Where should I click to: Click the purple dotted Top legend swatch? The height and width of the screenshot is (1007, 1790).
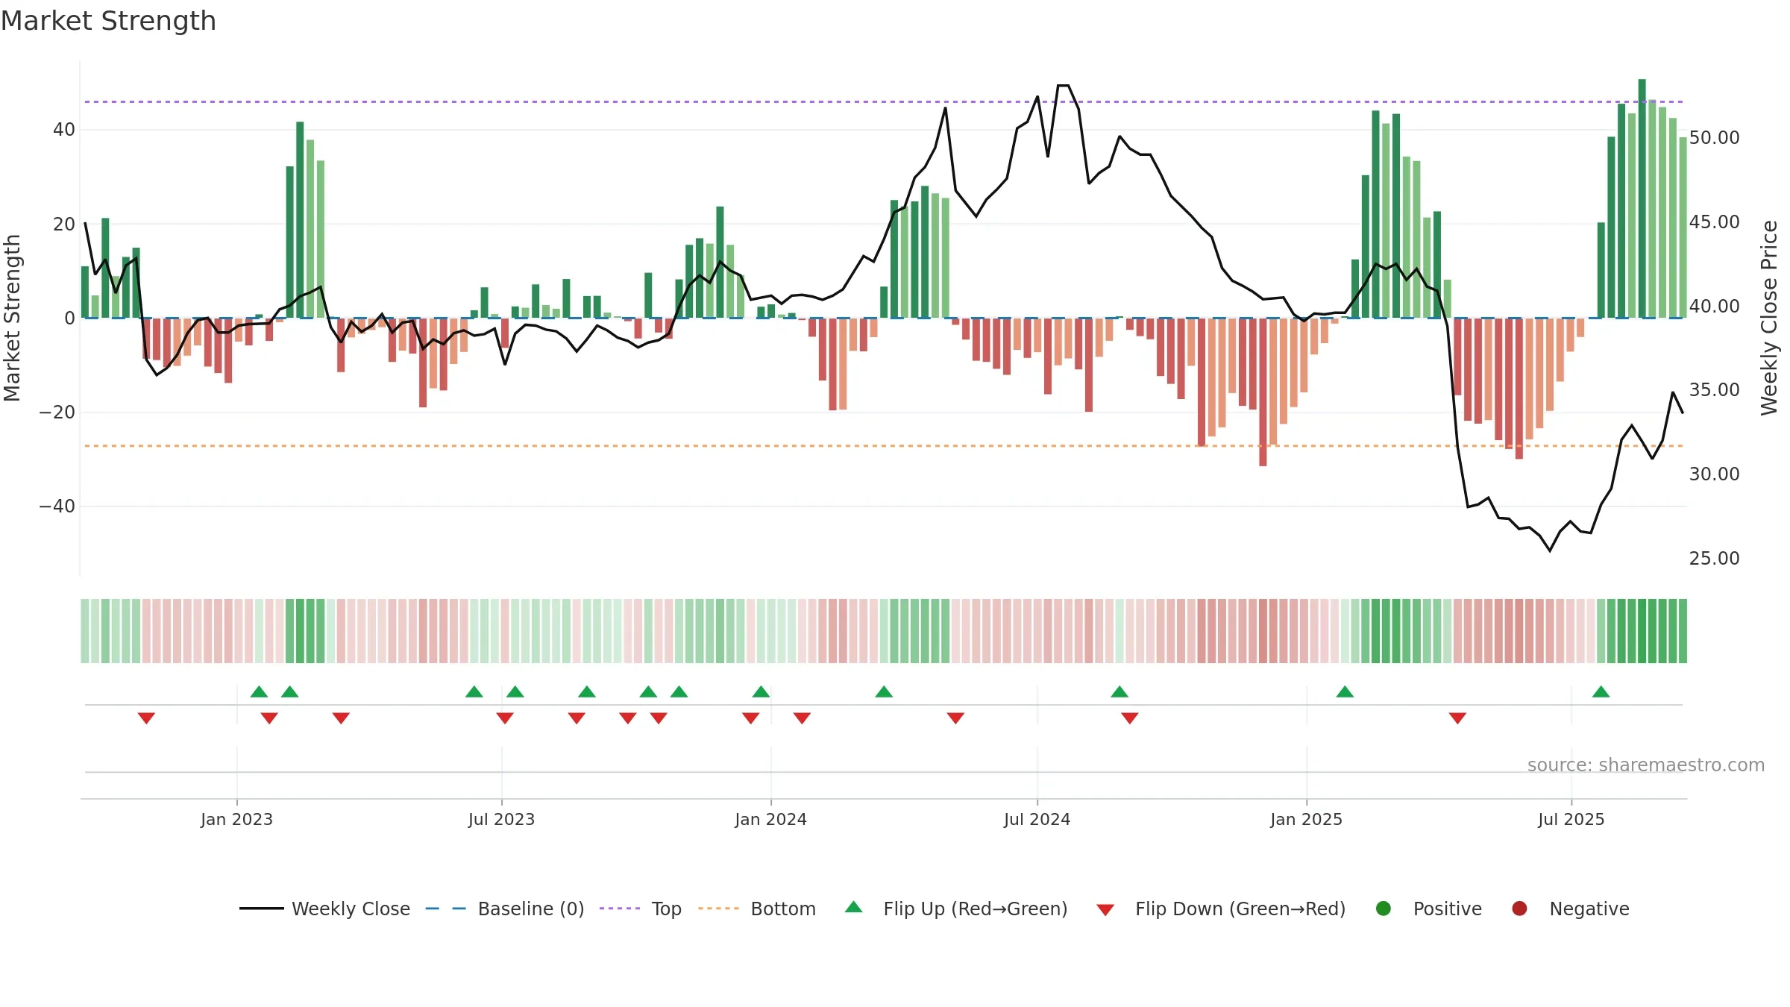tap(620, 909)
